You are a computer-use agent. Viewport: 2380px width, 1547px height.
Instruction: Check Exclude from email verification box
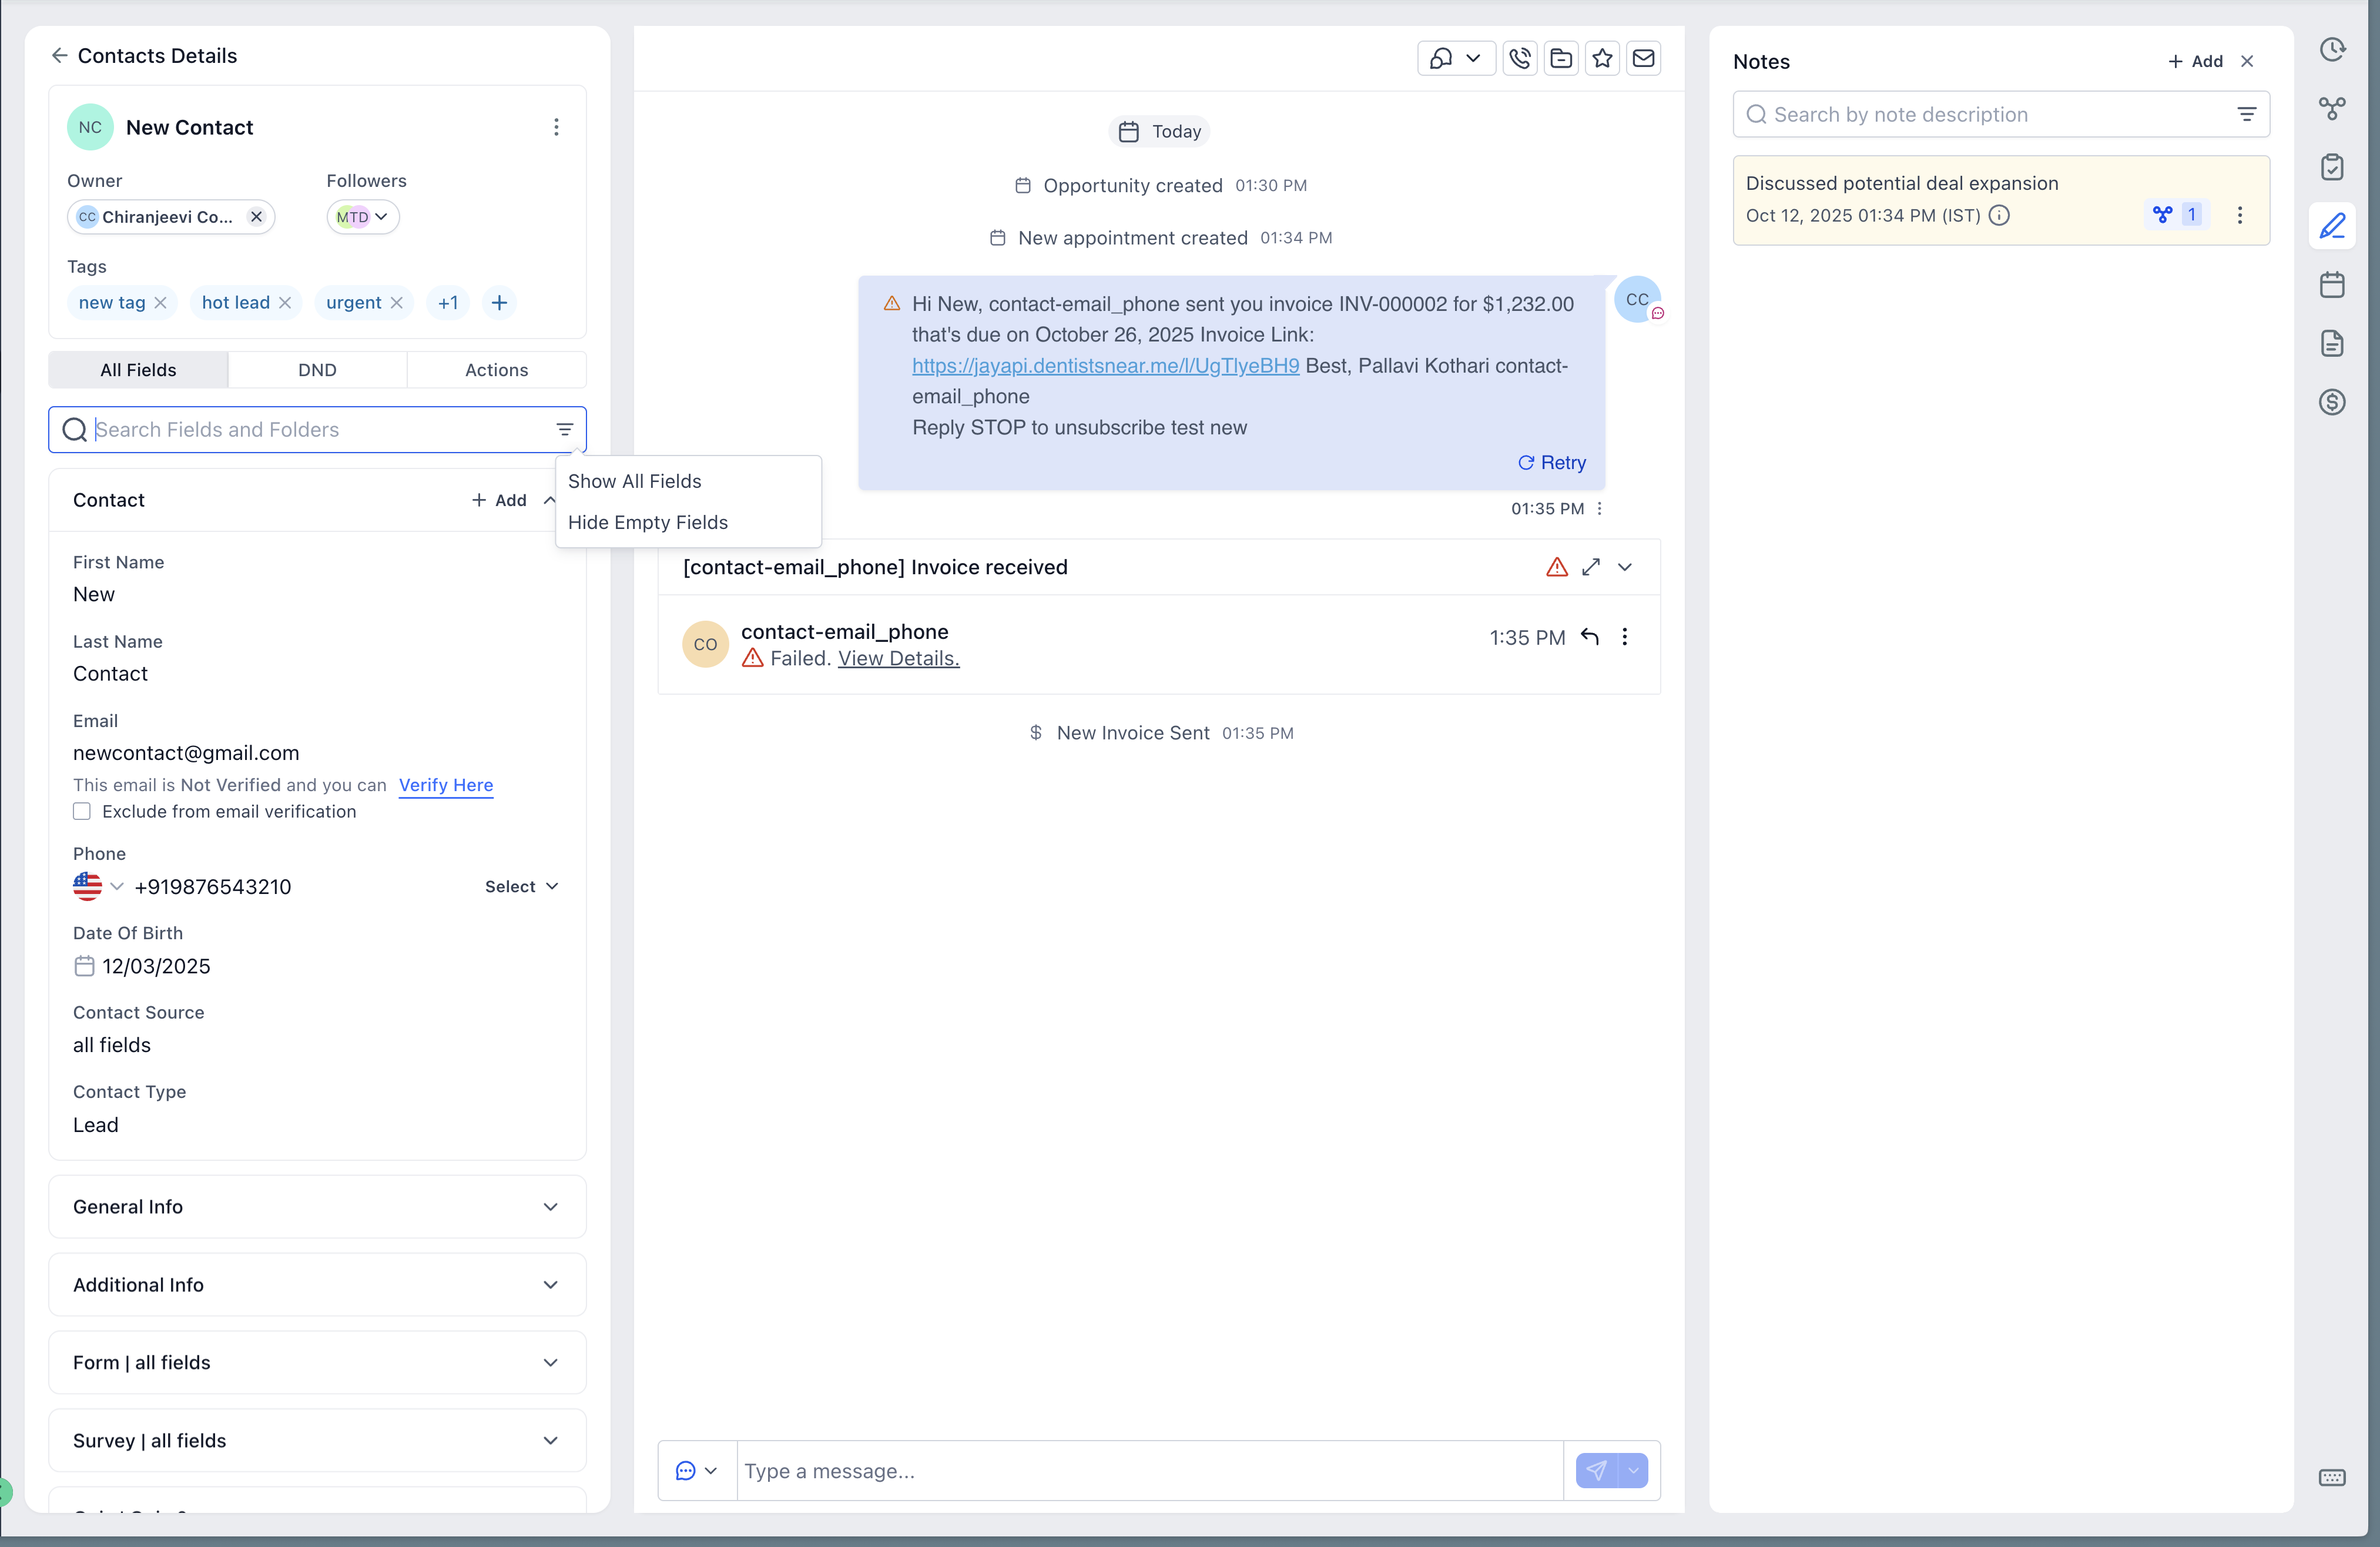[82, 812]
